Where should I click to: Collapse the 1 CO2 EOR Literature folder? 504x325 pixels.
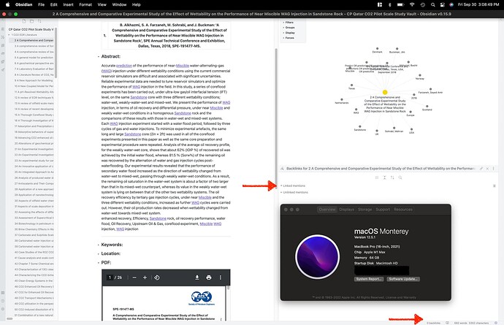click(23, 35)
